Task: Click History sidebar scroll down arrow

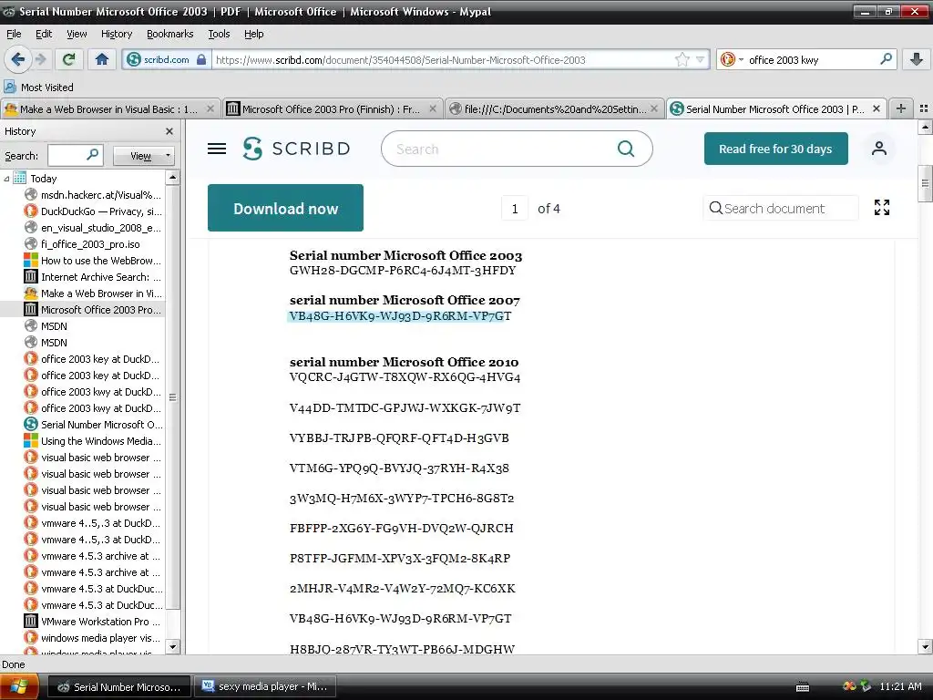Action: point(172,646)
